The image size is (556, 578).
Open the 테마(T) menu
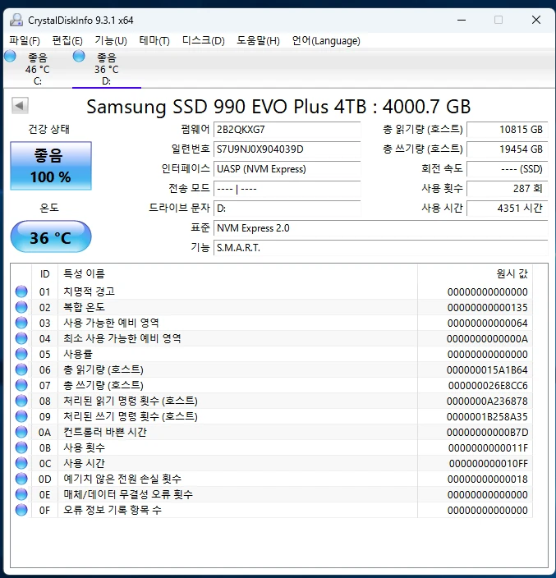154,40
